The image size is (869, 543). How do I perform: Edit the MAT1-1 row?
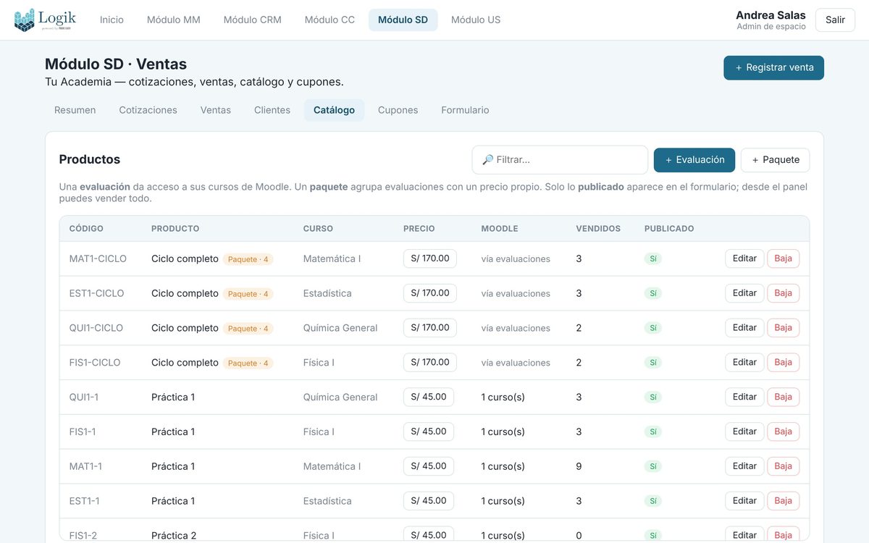(x=744, y=466)
